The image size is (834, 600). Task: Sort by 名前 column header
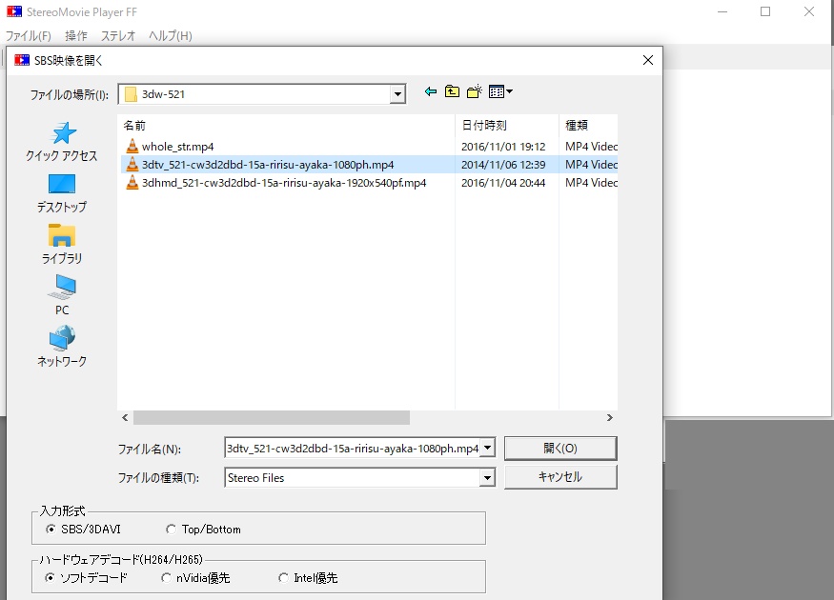[x=286, y=126]
